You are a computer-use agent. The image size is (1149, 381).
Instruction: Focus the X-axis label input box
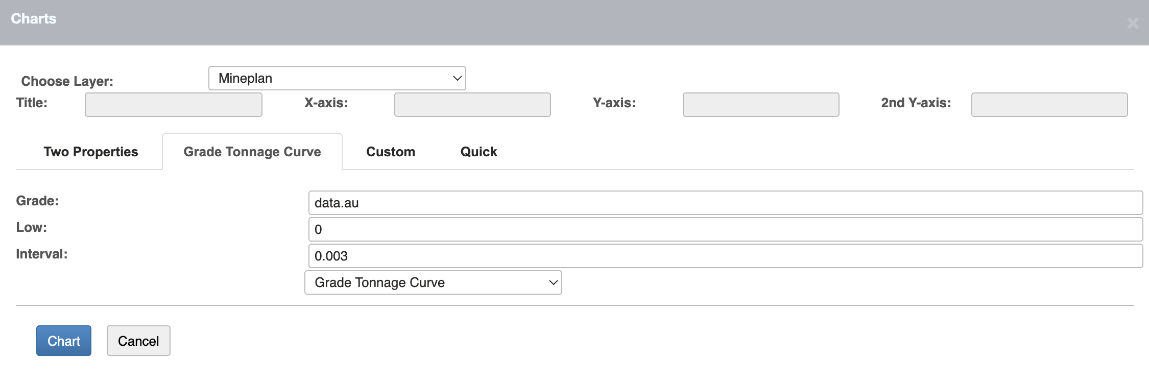(x=472, y=105)
